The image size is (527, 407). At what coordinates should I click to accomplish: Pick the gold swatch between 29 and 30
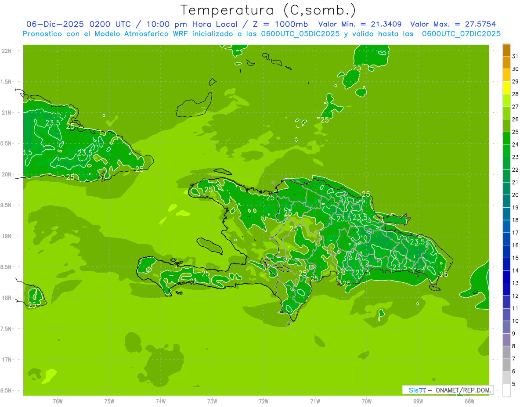click(506, 75)
